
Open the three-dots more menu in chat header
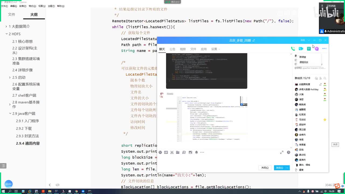(324, 49)
